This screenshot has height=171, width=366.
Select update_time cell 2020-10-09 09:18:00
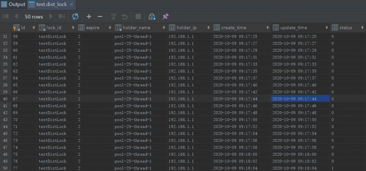coord(300,154)
